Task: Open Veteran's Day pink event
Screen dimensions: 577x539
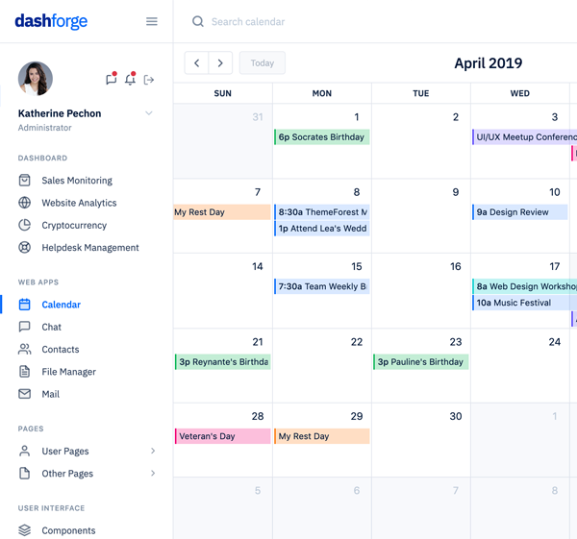Action: [222, 436]
